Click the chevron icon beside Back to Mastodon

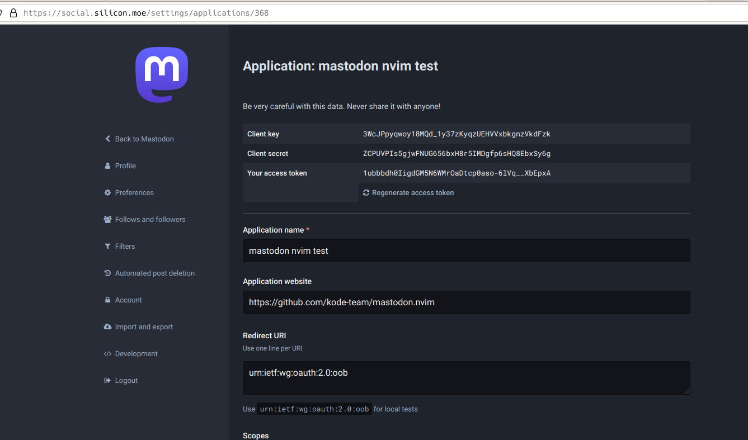[107, 139]
